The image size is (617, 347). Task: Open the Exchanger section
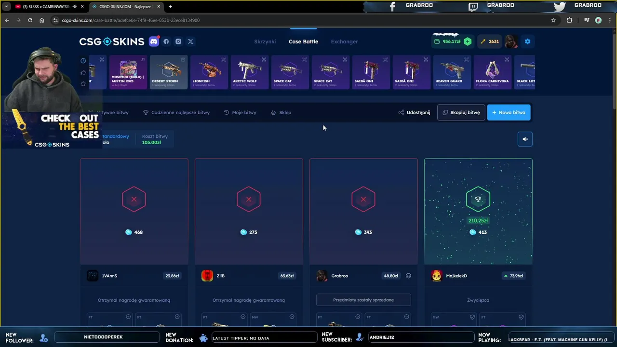344,41
